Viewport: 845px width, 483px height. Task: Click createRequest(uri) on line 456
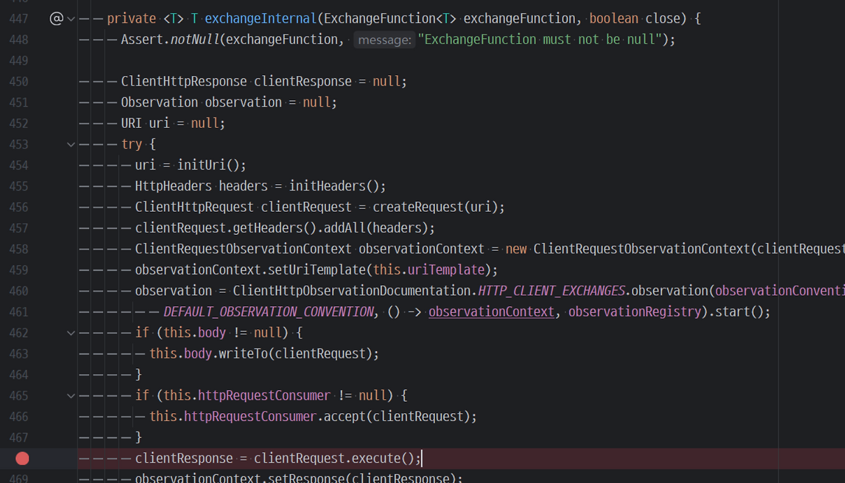[435, 207]
